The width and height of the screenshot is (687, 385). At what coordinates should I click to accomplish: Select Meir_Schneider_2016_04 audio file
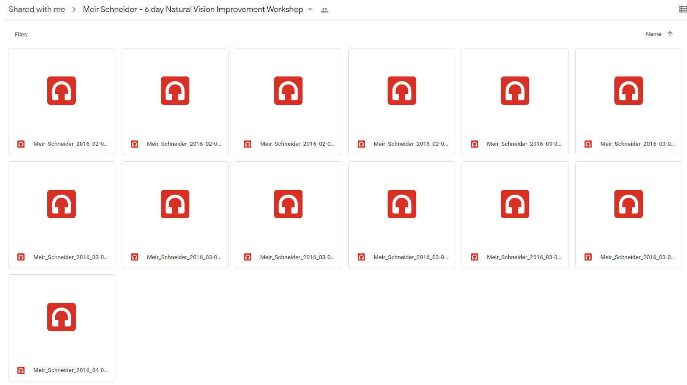pos(61,328)
